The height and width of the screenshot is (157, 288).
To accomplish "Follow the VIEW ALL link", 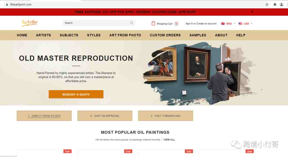I will 169,140.
